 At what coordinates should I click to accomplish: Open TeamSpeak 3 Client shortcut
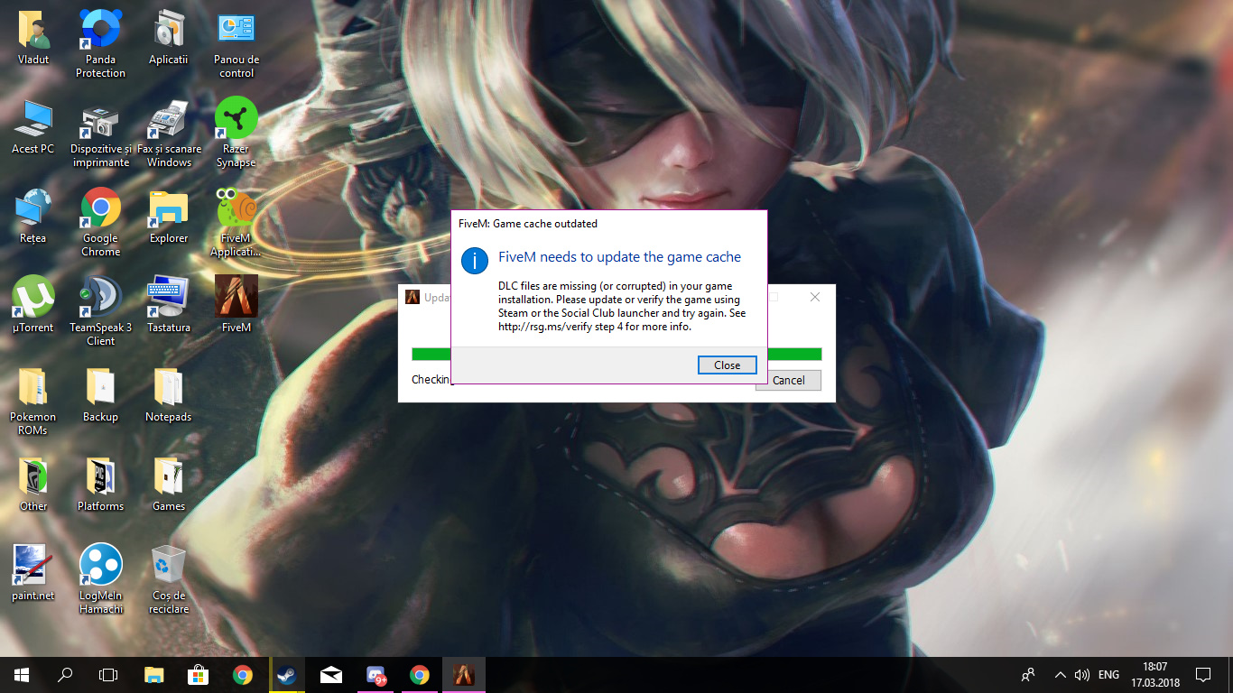[100, 312]
